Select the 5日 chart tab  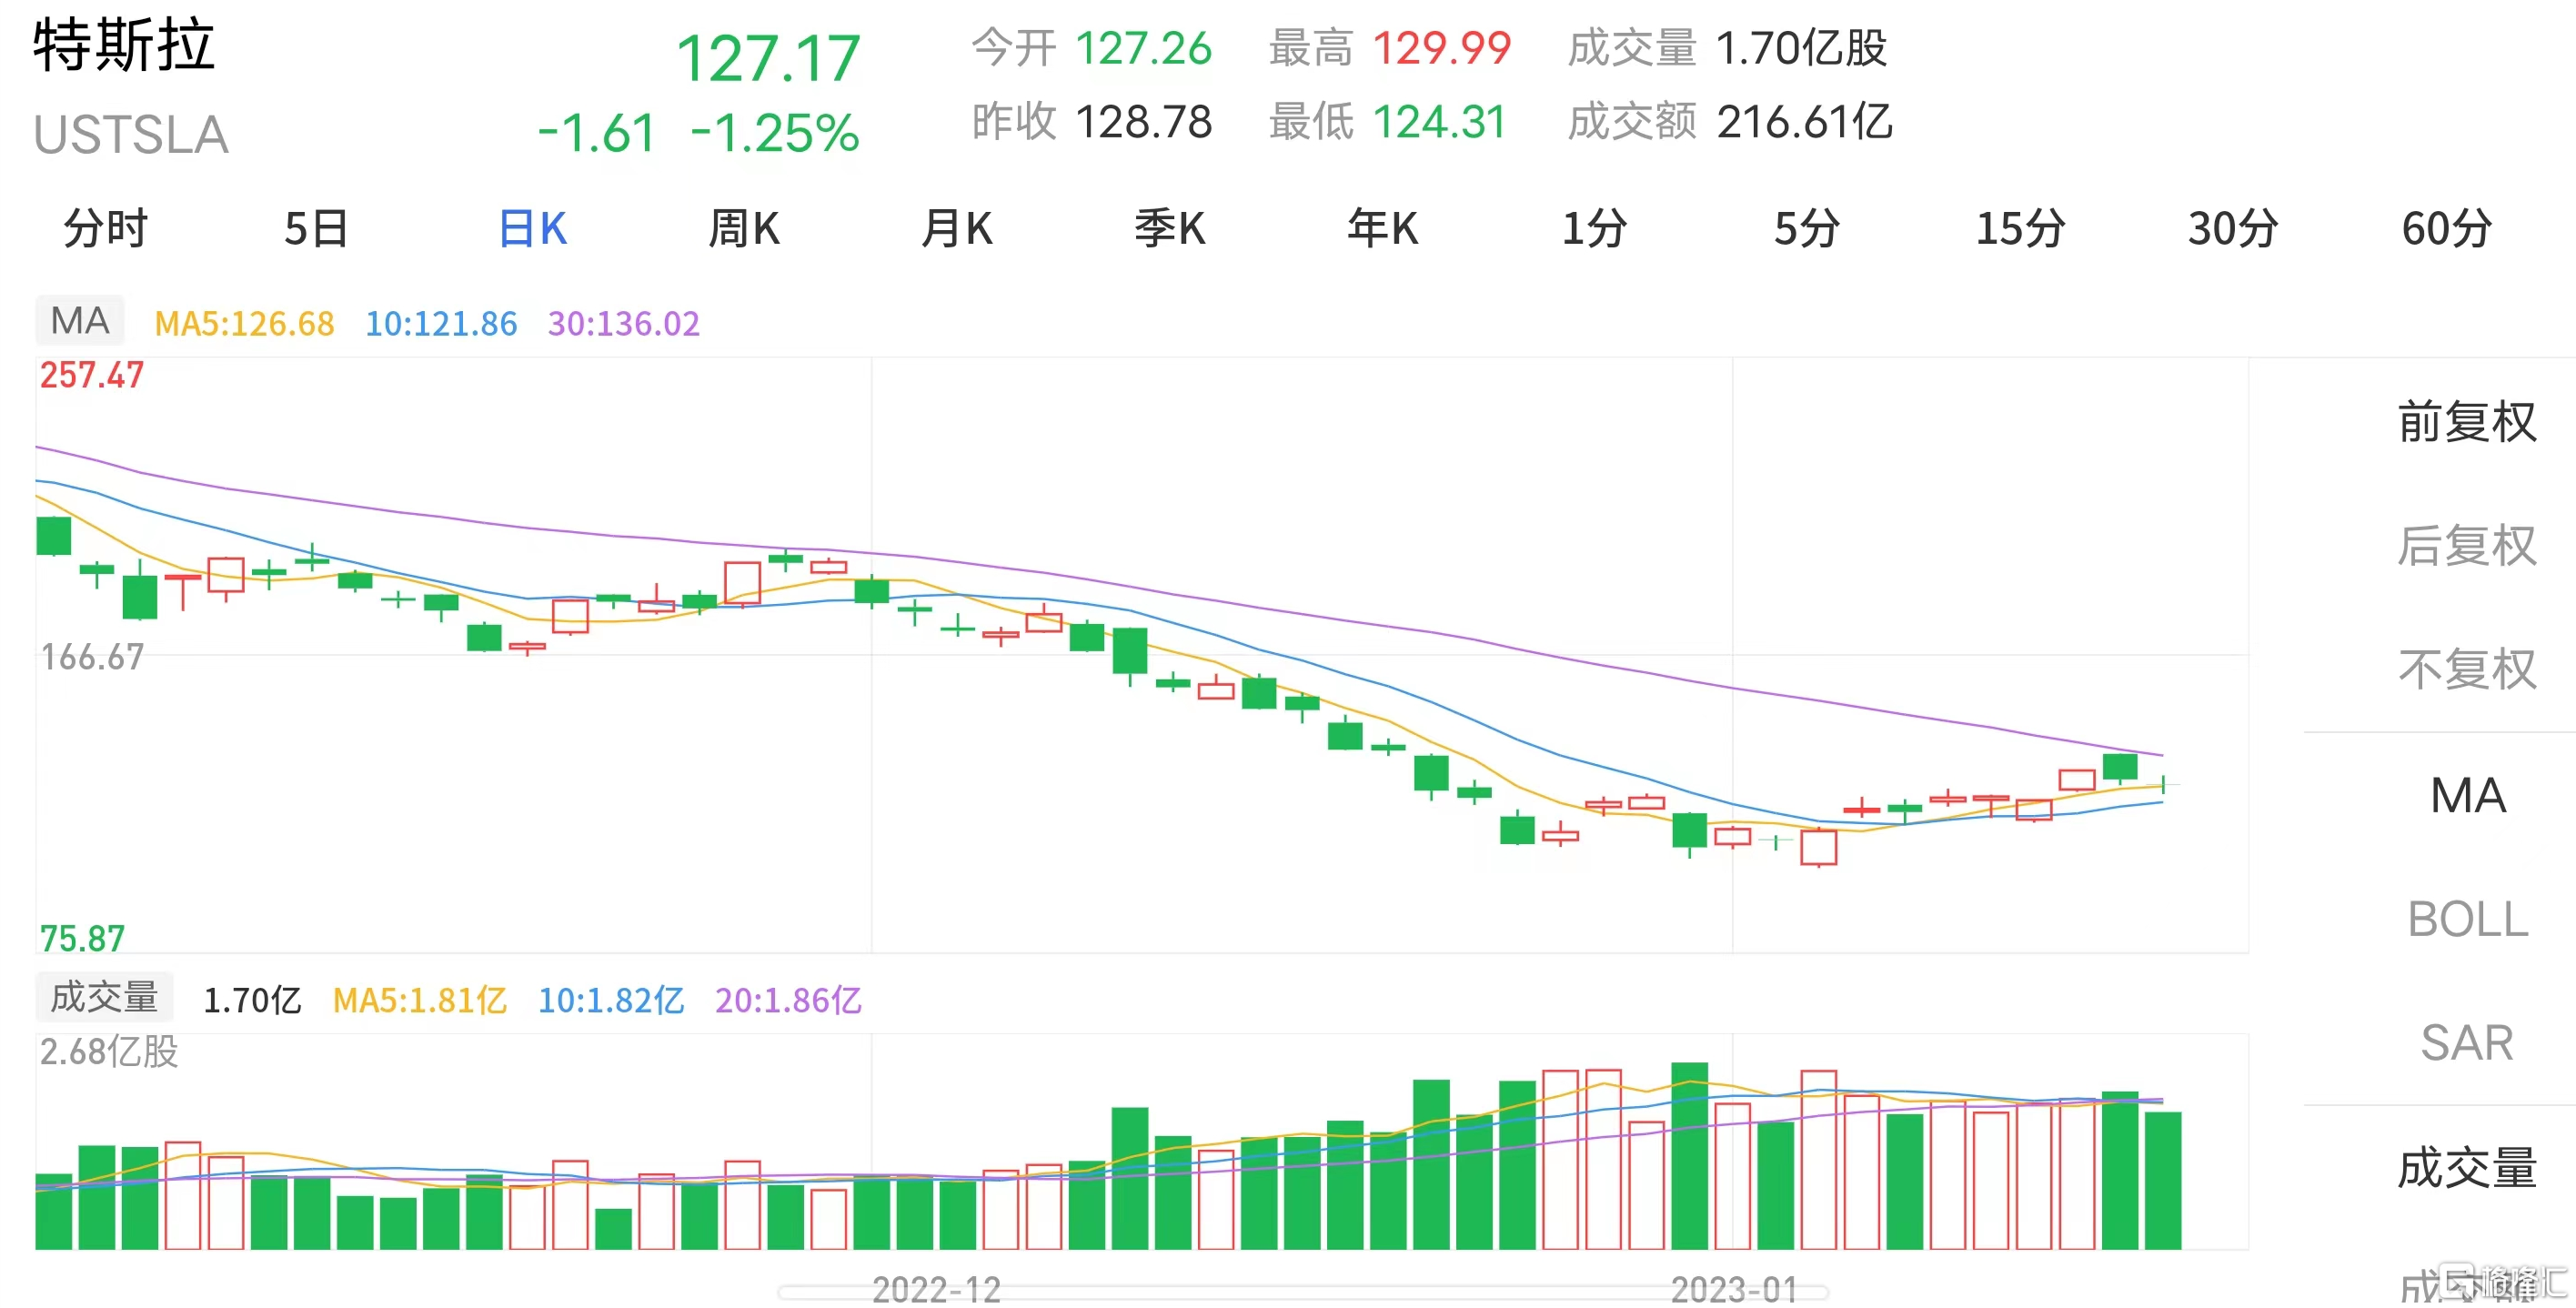(x=317, y=228)
